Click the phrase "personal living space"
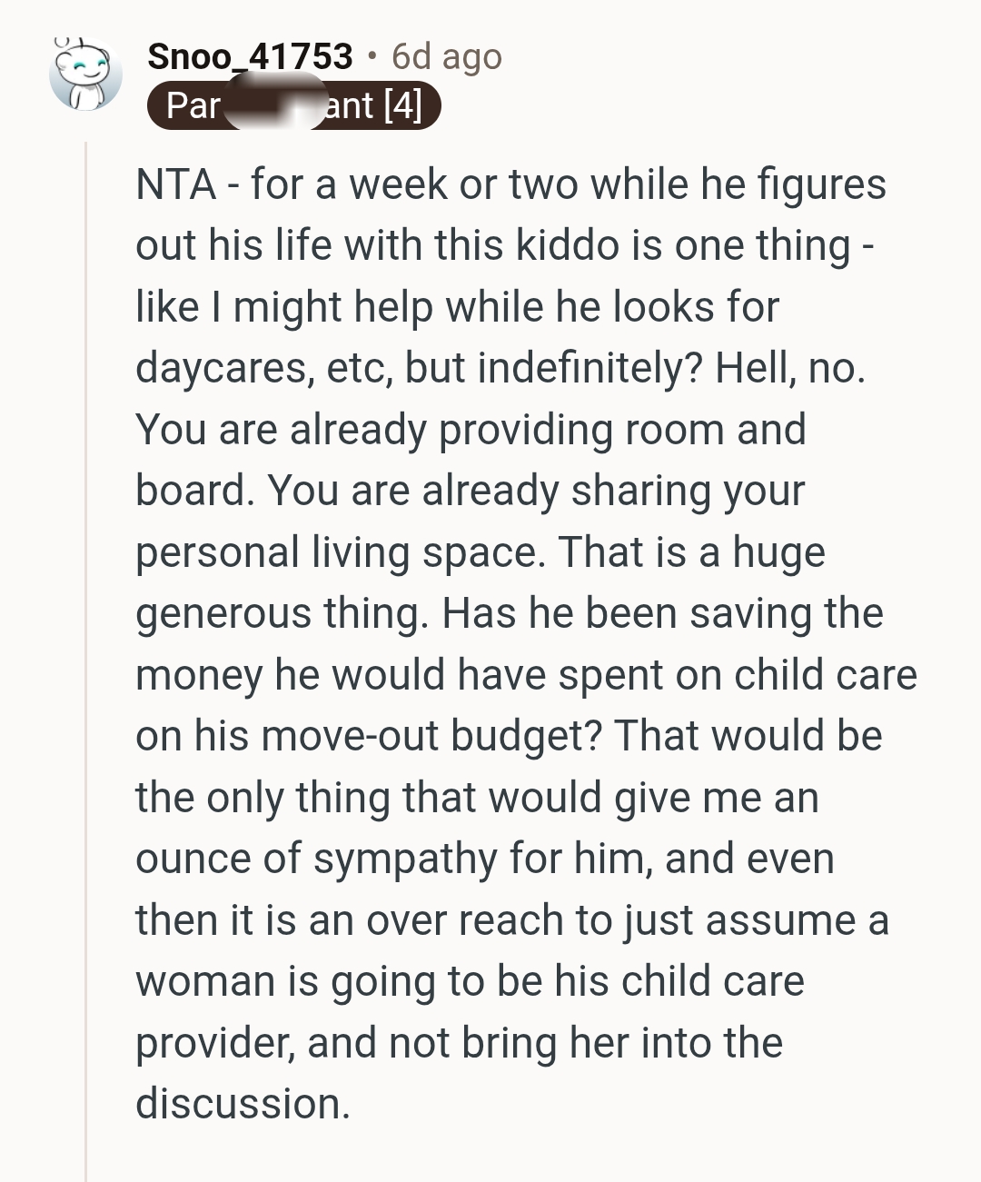 tap(340, 552)
